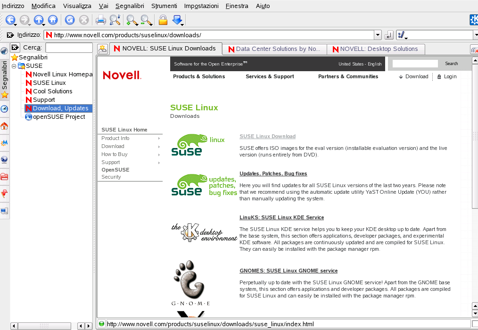Click the Zoom in magnifier icon
This screenshot has height=330, width=478.
(132, 20)
